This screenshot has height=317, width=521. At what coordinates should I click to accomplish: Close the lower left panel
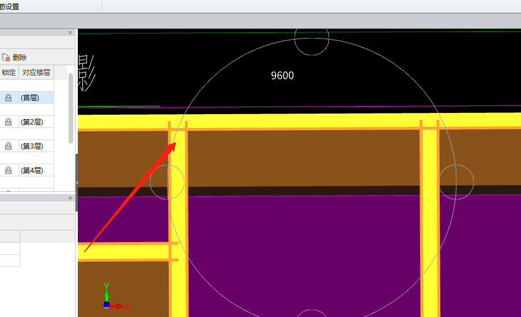[x=70, y=198]
